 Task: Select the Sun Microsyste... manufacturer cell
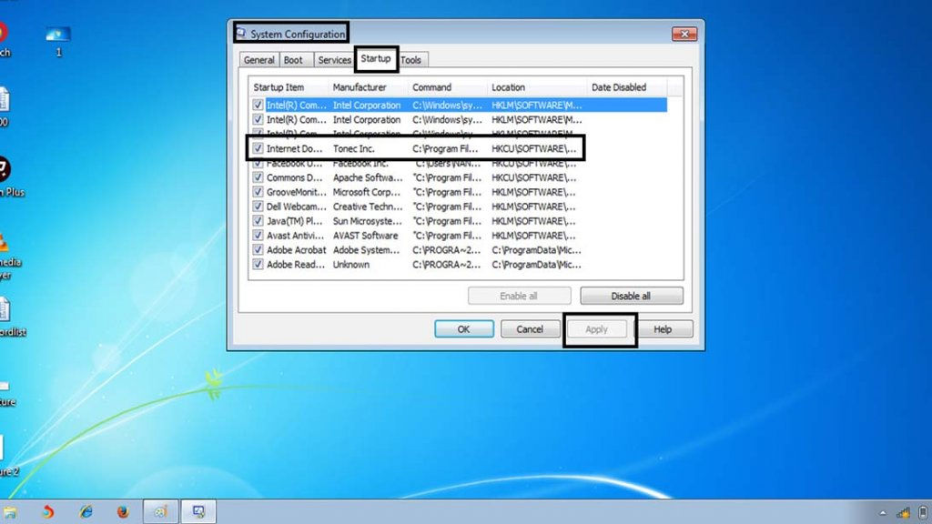click(x=368, y=221)
